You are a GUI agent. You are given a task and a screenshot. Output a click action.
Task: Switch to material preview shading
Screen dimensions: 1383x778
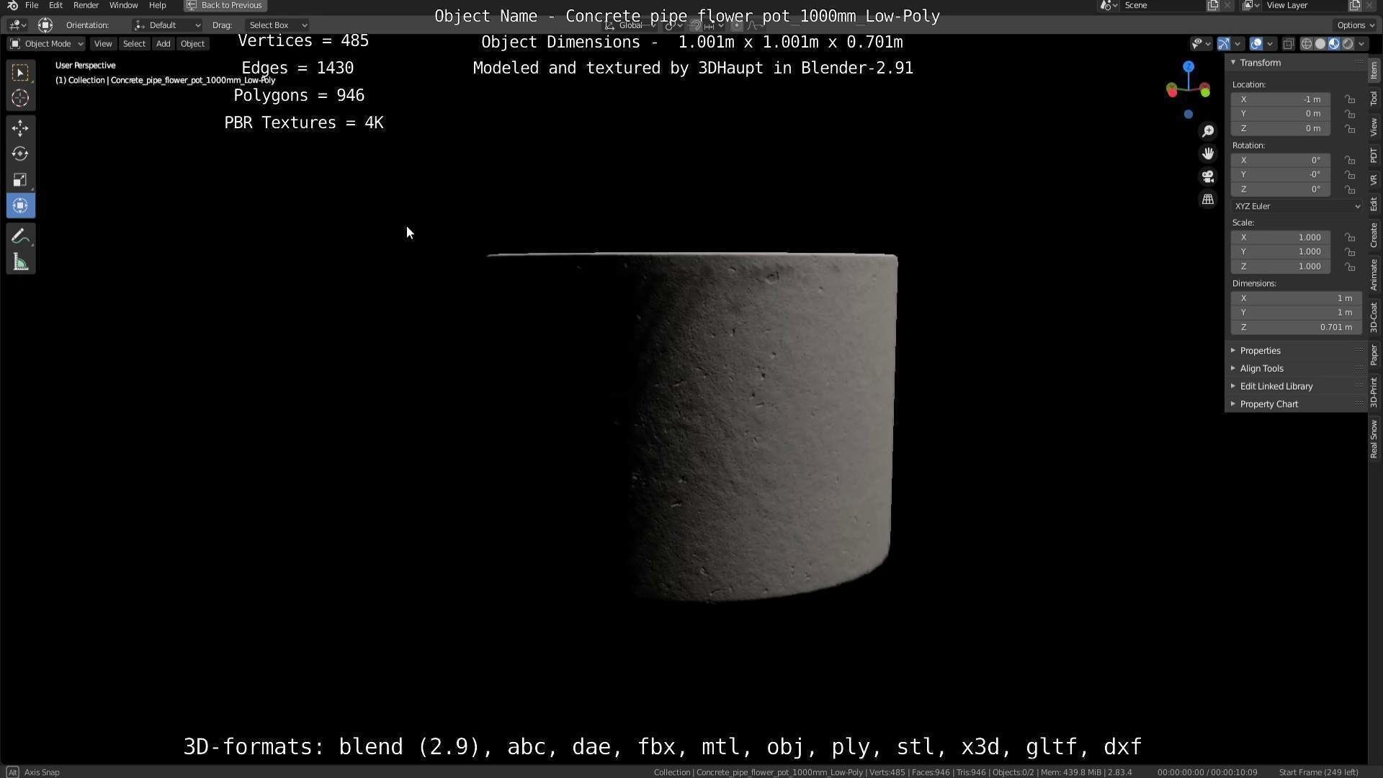pos(1334,44)
